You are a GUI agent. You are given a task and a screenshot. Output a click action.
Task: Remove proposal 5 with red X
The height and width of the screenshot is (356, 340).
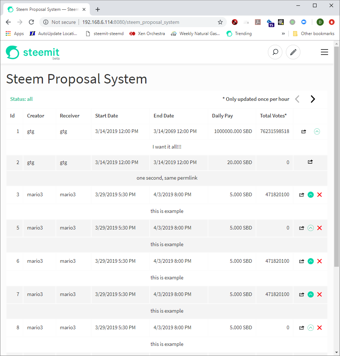(319, 228)
